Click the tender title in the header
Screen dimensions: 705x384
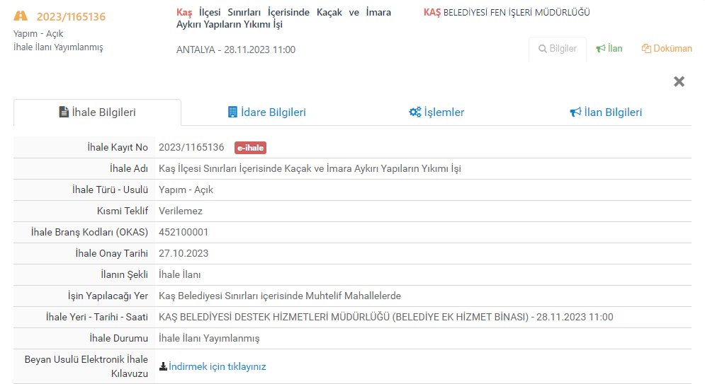tap(283, 18)
